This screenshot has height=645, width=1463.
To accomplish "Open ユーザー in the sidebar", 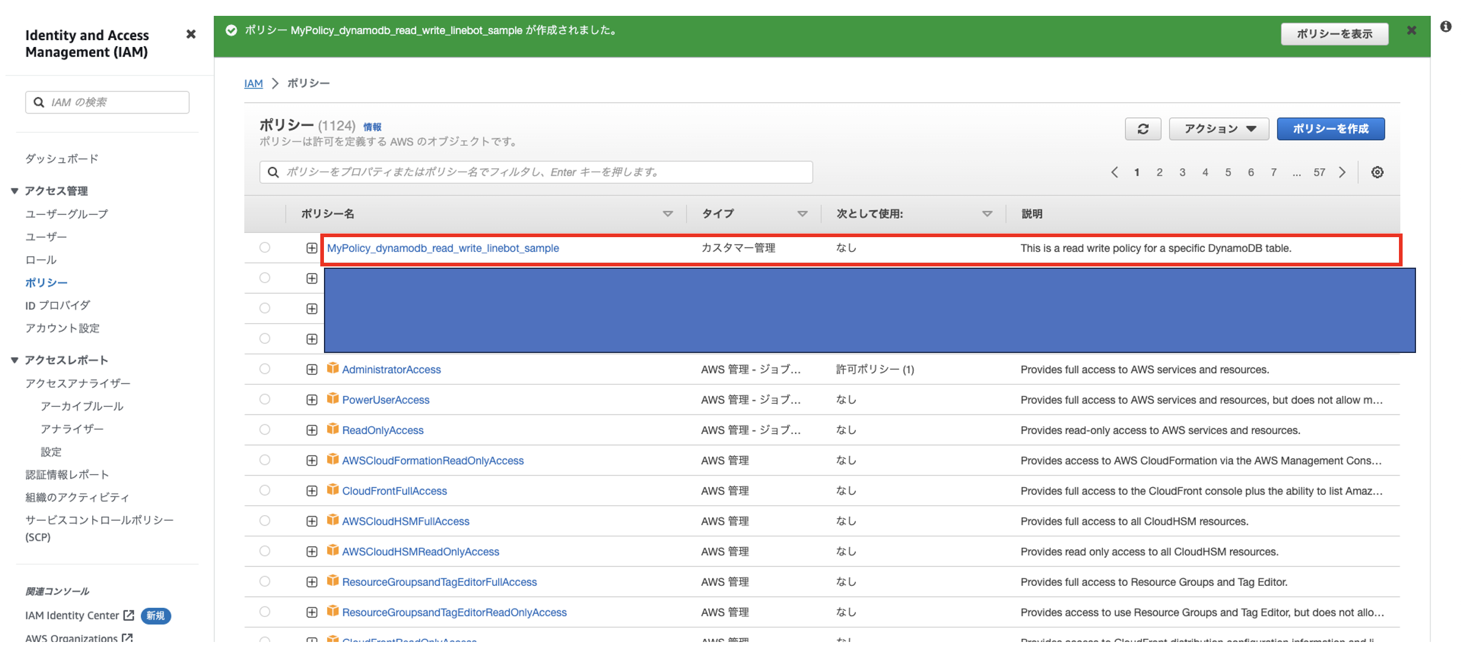I will (46, 237).
